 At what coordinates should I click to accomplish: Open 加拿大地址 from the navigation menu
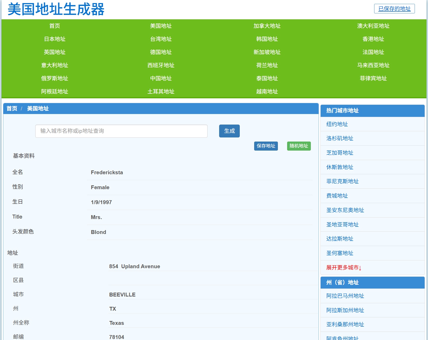pos(267,26)
